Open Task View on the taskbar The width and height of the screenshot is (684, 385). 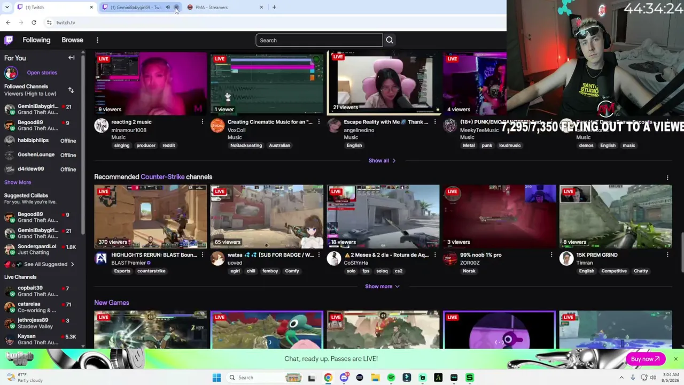click(x=312, y=378)
